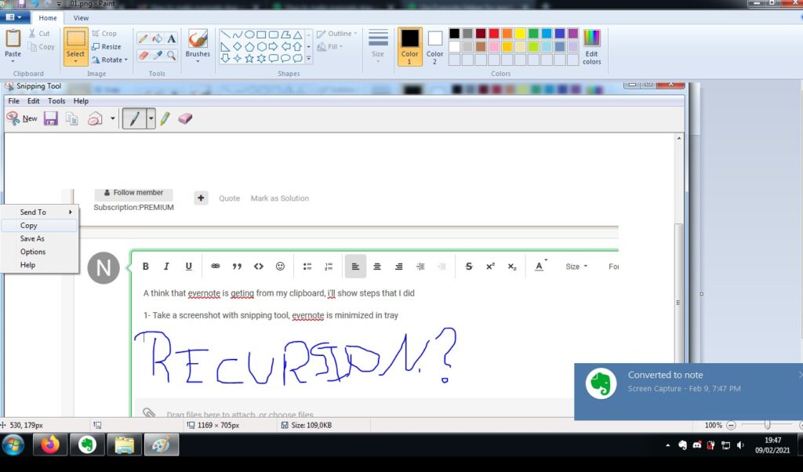Save the snip with the floppy disk icon
Screen dimensions: 803x472
click(x=51, y=118)
